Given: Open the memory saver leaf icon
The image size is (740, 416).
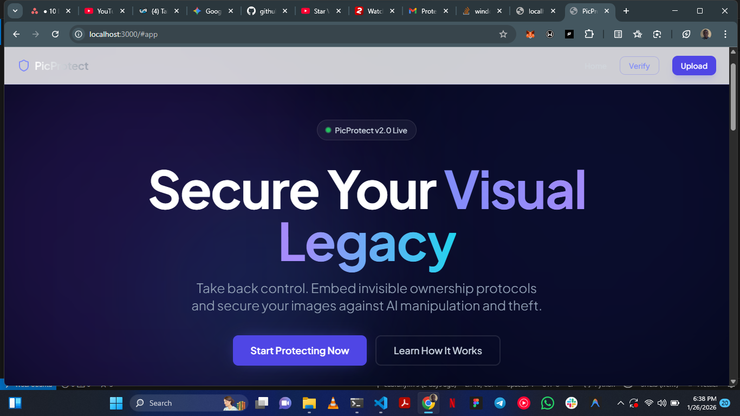Looking at the screenshot, I should 686,34.
